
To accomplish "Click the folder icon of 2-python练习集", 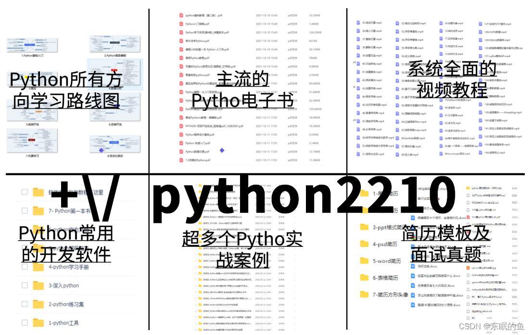I will (38, 304).
